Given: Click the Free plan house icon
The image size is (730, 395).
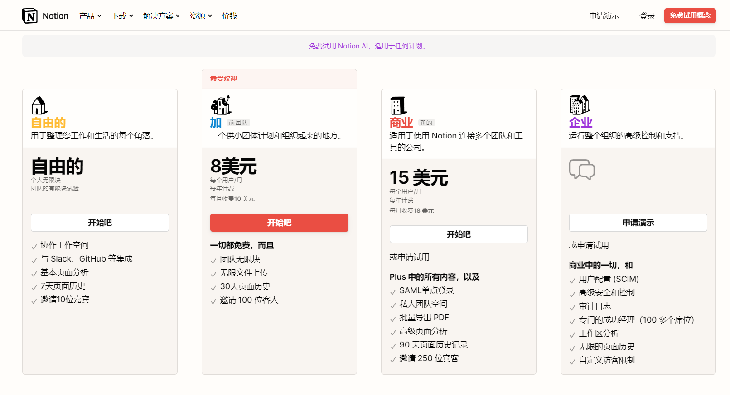Looking at the screenshot, I should point(39,106).
